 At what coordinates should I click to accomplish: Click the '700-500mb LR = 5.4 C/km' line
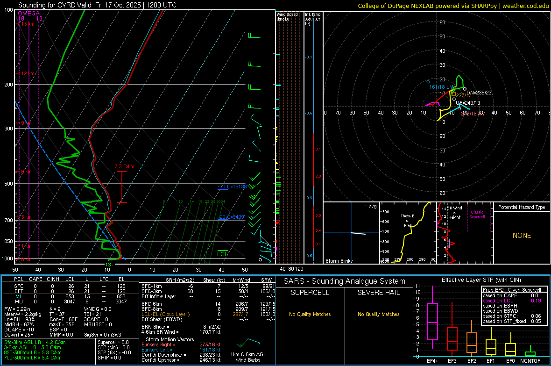coord(33,358)
